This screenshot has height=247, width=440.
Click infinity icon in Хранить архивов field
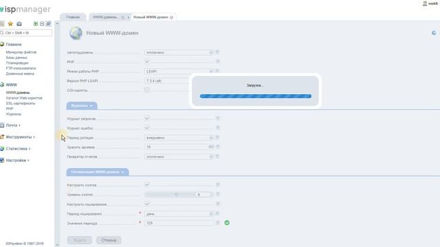pyautogui.click(x=211, y=147)
